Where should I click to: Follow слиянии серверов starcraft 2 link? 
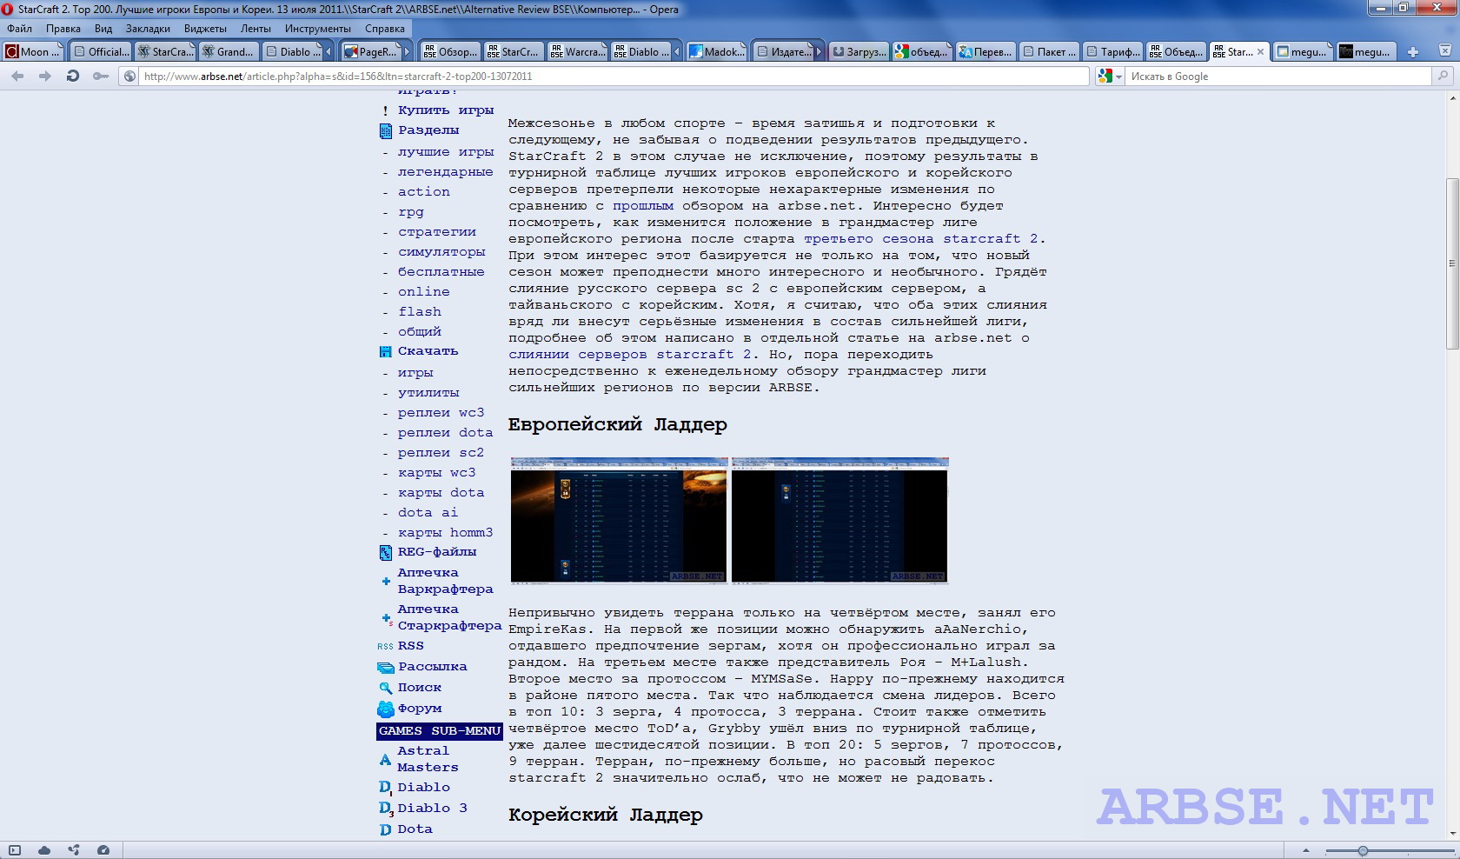tap(630, 355)
